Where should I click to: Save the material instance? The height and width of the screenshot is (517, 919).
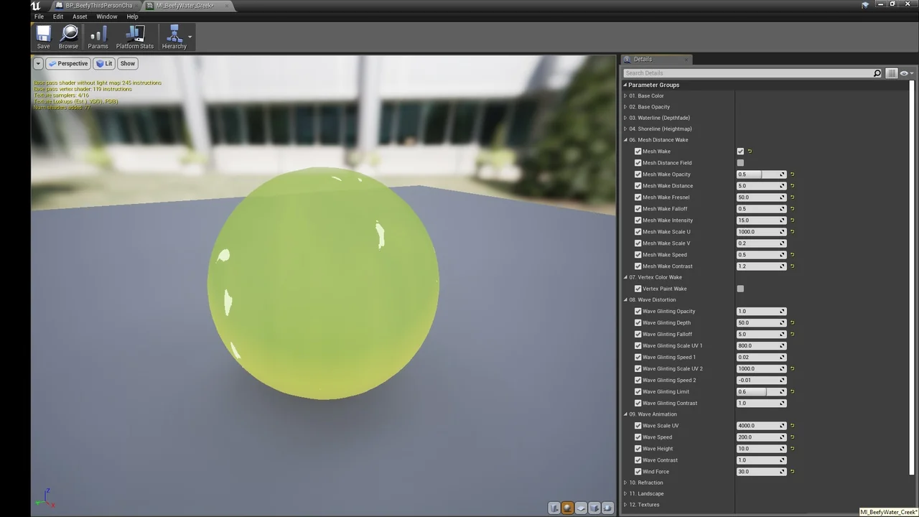pos(43,37)
